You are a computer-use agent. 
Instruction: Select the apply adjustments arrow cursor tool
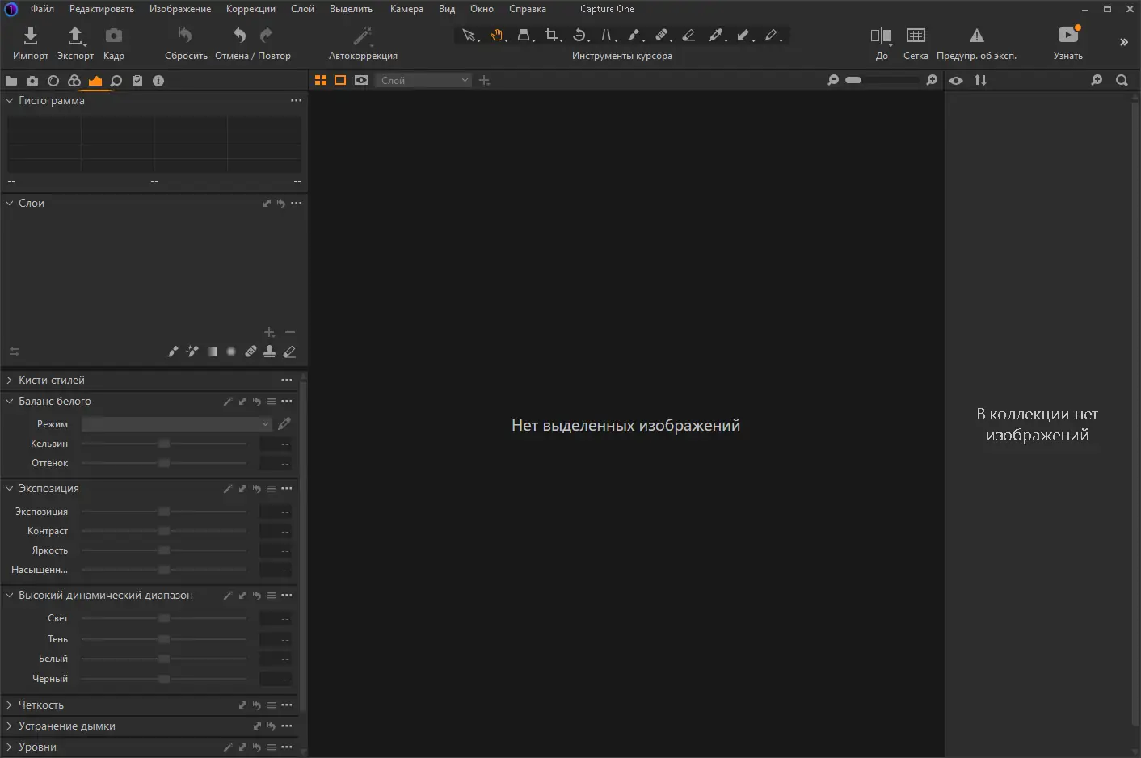(744, 36)
